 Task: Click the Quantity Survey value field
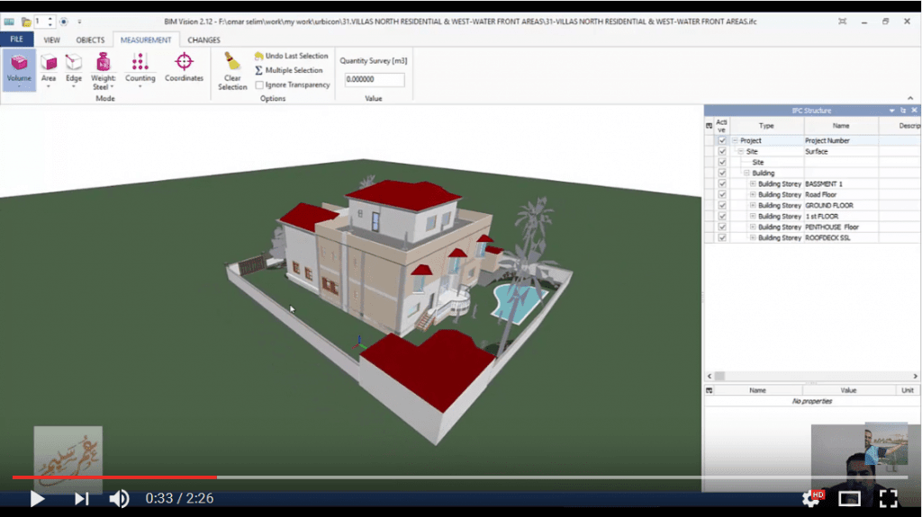pyautogui.click(x=375, y=80)
